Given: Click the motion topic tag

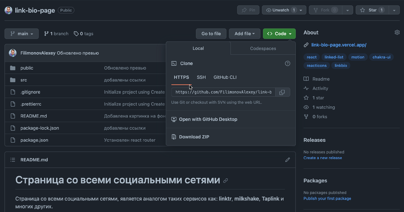Looking at the screenshot, I should [358, 57].
